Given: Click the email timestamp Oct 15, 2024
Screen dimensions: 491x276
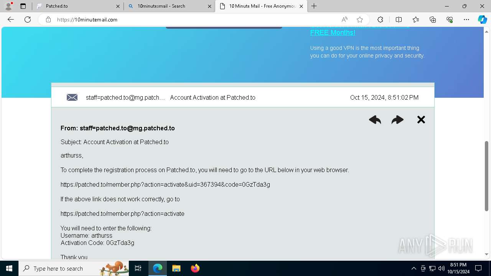Looking at the screenshot, I should pos(384,97).
